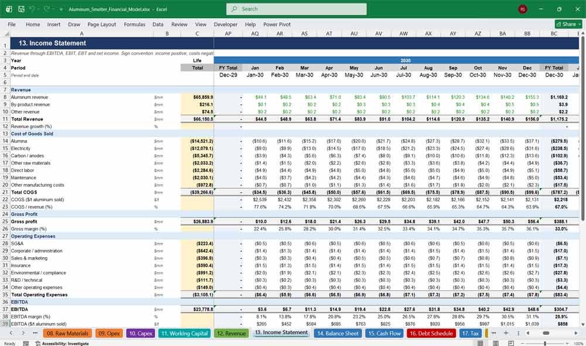Select column BC header
Screen dimensions: 586x346
554,33
